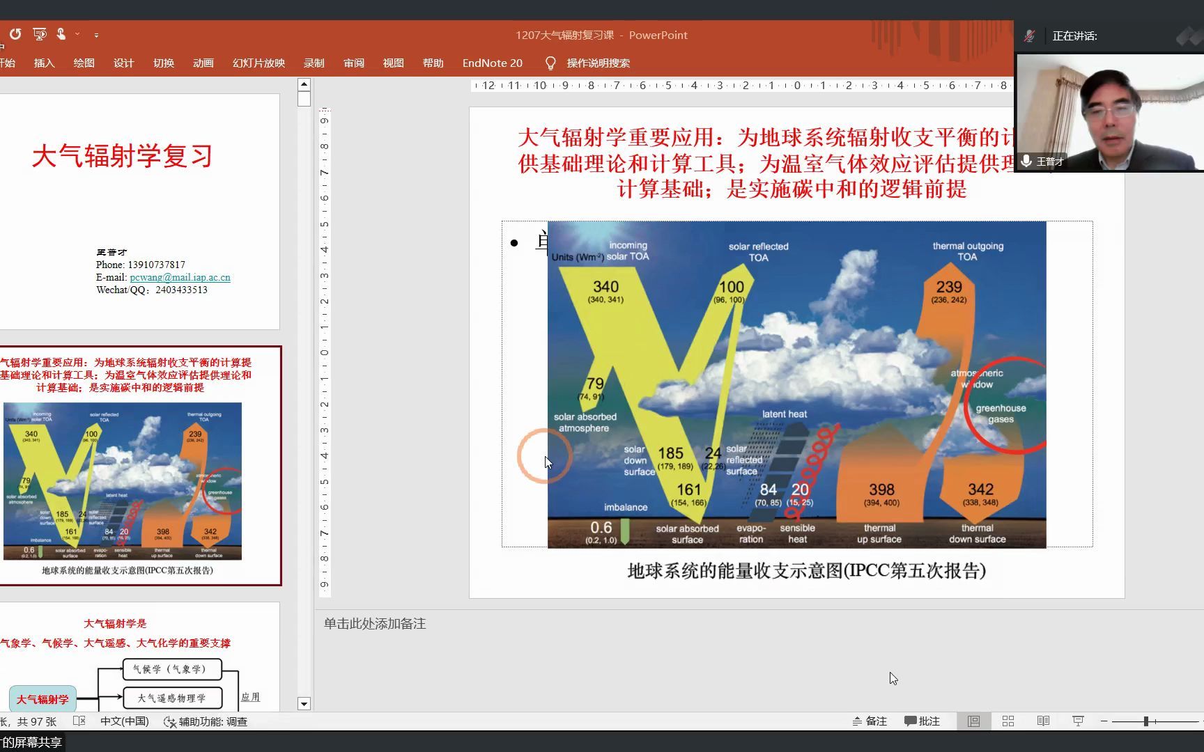Click the 共 97 张 slide count
Viewport: 1204px width, 752px height.
pyautogui.click(x=36, y=721)
